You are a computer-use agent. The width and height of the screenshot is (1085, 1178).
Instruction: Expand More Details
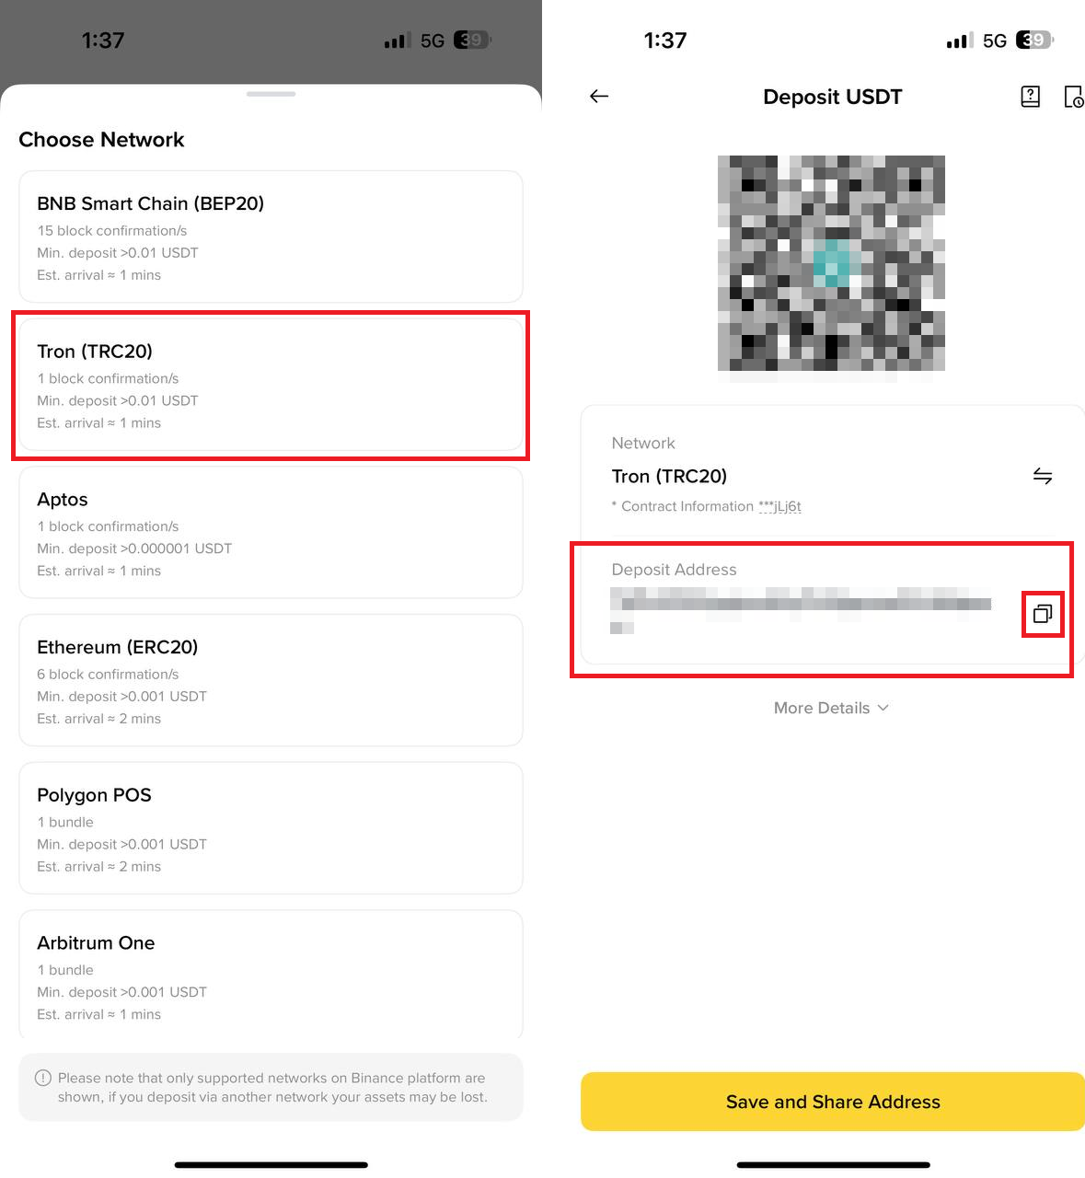coord(822,708)
